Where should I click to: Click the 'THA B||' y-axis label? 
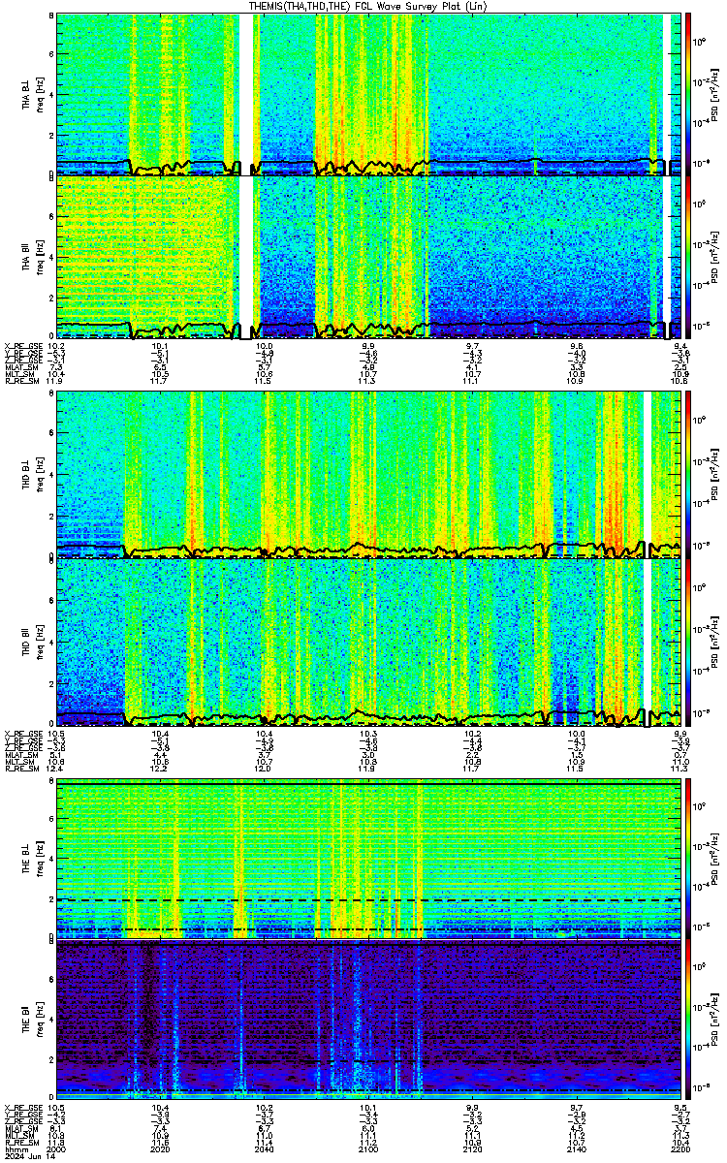pyautogui.click(x=27, y=256)
